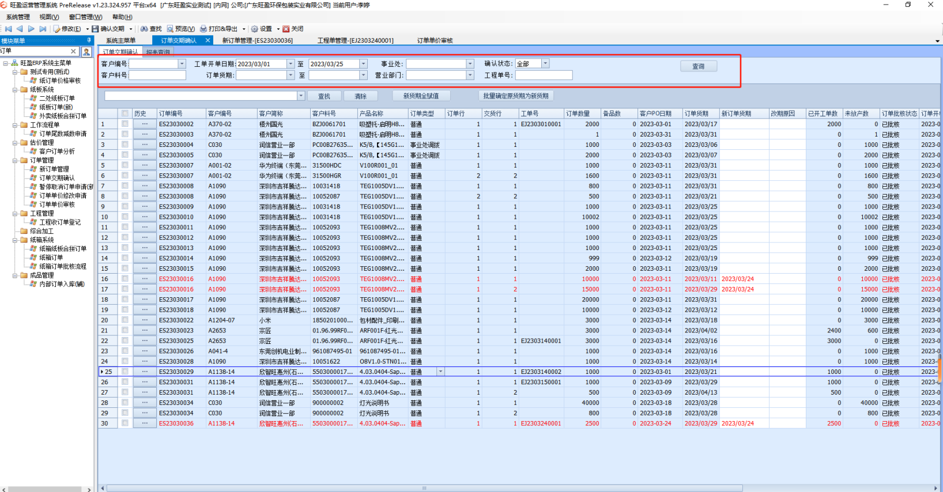Open the 订单货期 start date dropdown
Screen dimensions: 943x492
click(x=291, y=75)
